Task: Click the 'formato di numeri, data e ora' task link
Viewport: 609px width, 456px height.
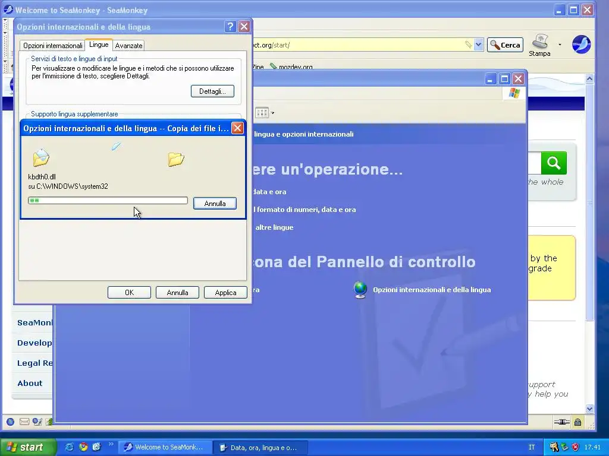Action: (x=306, y=210)
